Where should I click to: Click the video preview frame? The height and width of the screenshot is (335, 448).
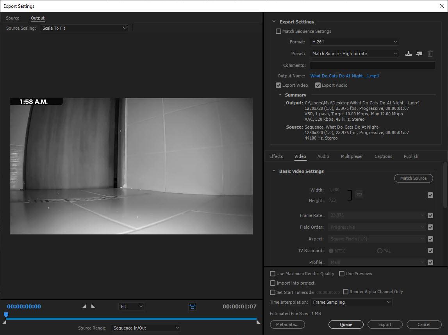(131, 166)
